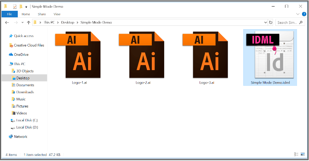Click the Simple Mode Demo.idml file name
309x161 pixels.
[x=270, y=82]
